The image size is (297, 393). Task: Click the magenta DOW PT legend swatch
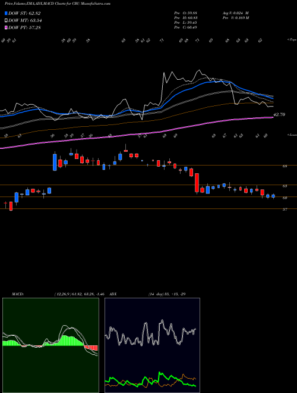coord(6,27)
